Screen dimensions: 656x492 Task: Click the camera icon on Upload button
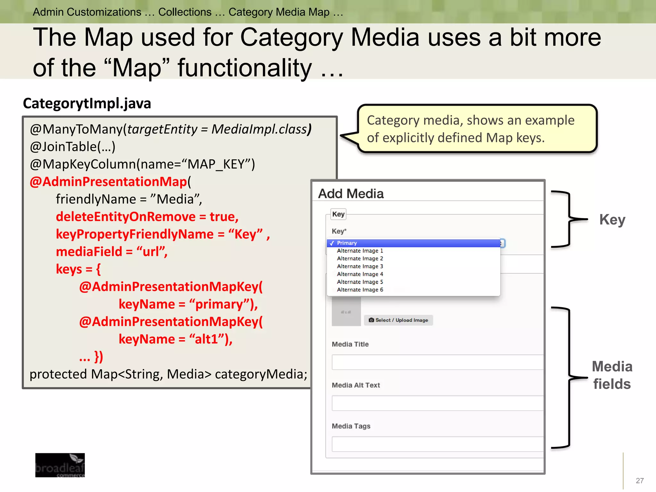[371, 320]
